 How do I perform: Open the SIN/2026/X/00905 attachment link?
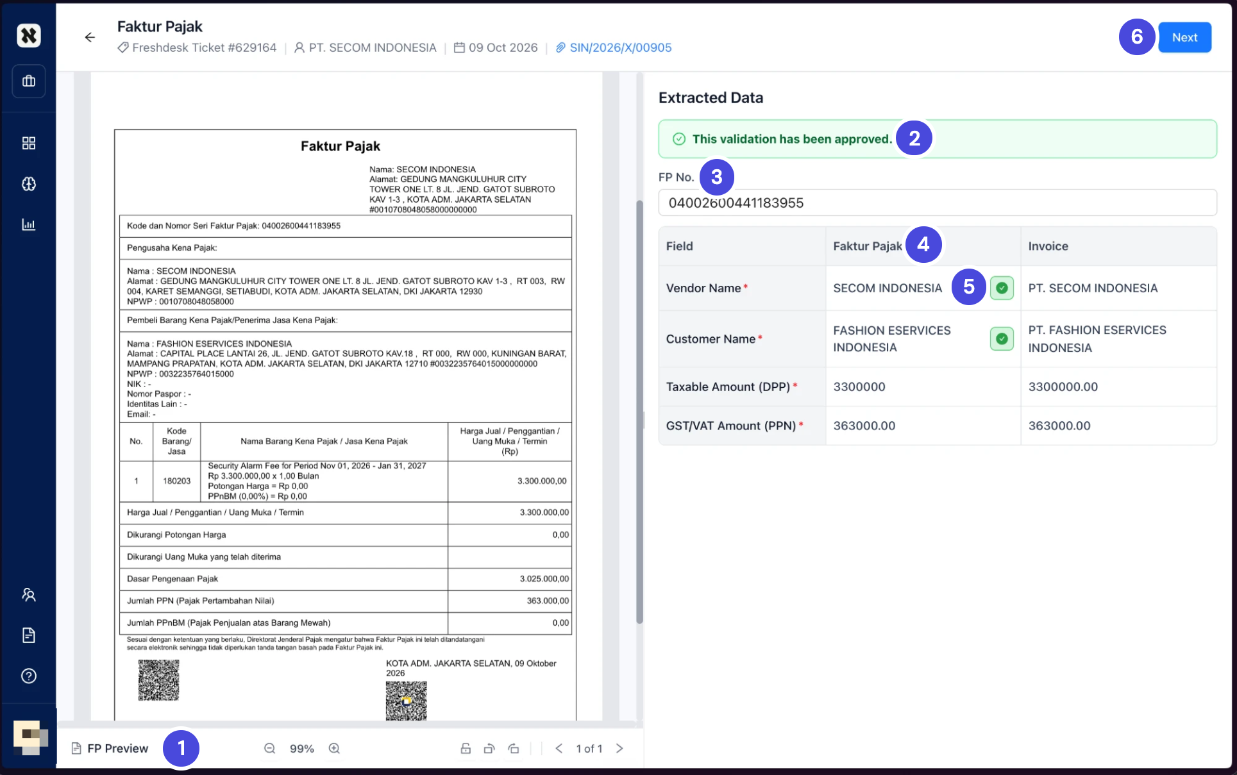pos(614,47)
